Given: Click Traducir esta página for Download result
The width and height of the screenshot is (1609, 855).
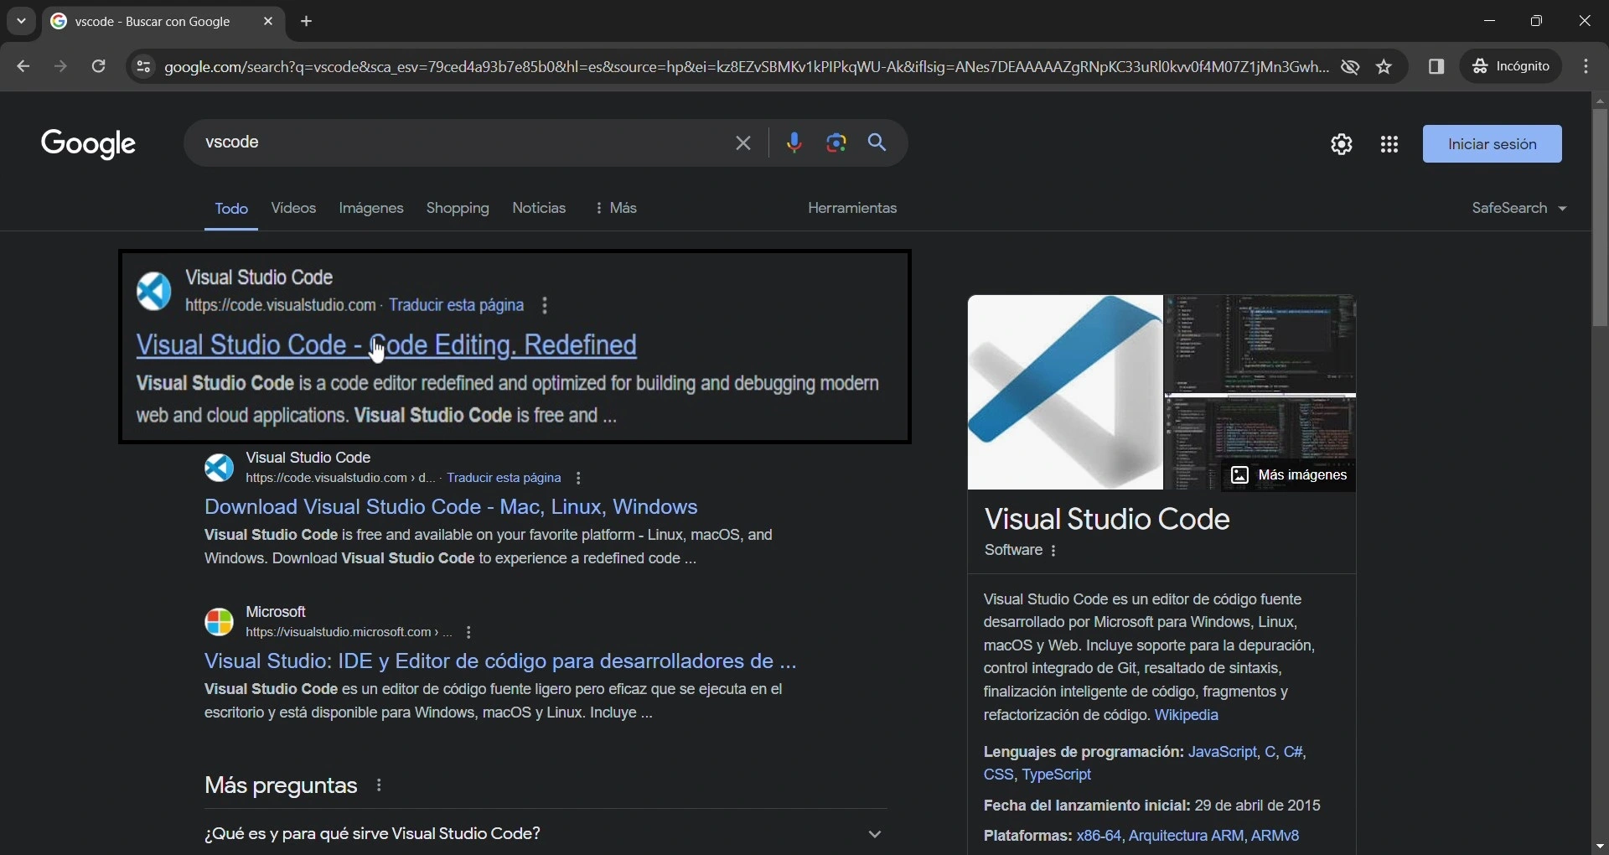Looking at the screenshot, I should [504, 478].
